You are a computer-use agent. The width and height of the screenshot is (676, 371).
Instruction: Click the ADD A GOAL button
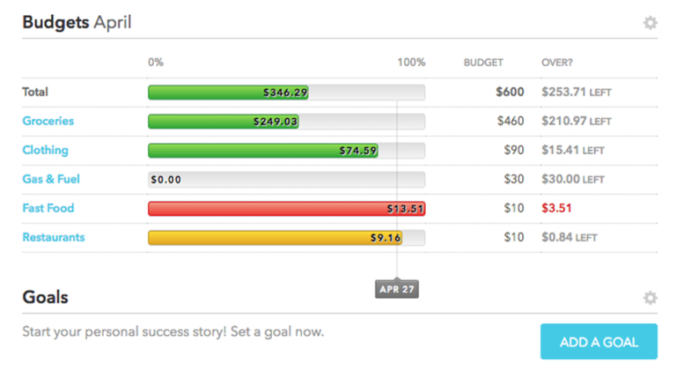pyautogui.click(x=599, y=342)
